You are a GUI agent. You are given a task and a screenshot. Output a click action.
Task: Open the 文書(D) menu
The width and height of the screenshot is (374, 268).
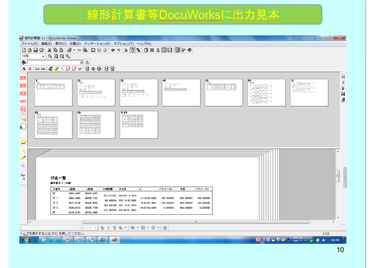[x=75, y=44]
